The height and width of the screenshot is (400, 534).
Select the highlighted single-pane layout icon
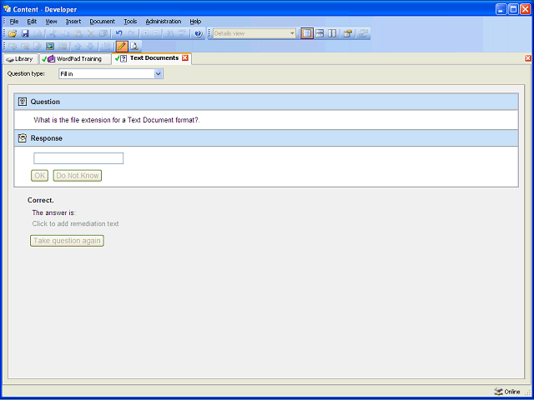pos(307,33)
